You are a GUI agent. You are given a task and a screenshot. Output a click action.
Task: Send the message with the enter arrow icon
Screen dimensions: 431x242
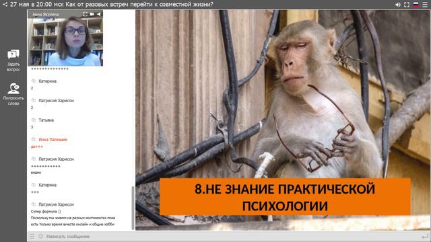coord(425,236)
